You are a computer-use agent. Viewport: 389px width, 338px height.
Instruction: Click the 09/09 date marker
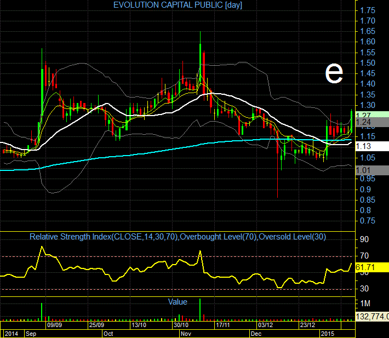click(54, 325)
